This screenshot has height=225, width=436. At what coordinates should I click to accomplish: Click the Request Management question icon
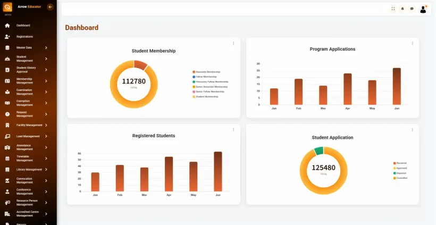coord(7,114)
